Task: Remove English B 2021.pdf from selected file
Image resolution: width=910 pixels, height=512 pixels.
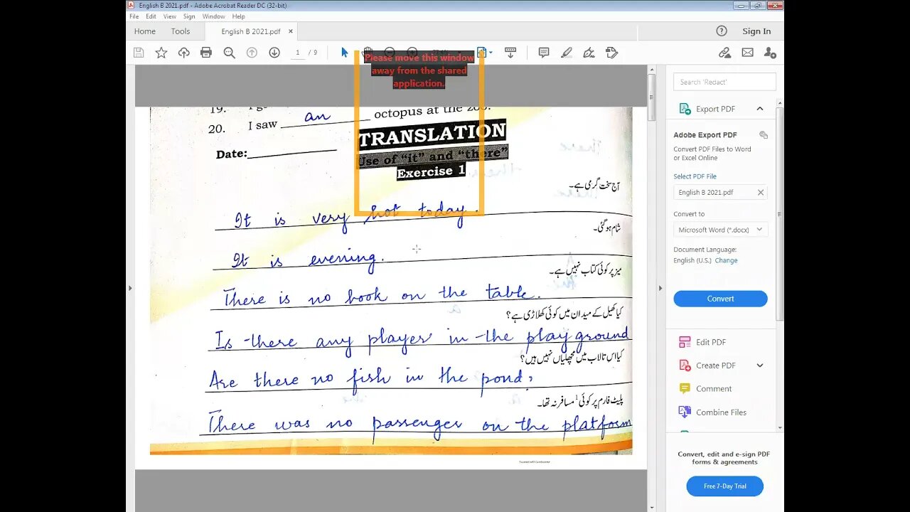Action: [761, 192]
